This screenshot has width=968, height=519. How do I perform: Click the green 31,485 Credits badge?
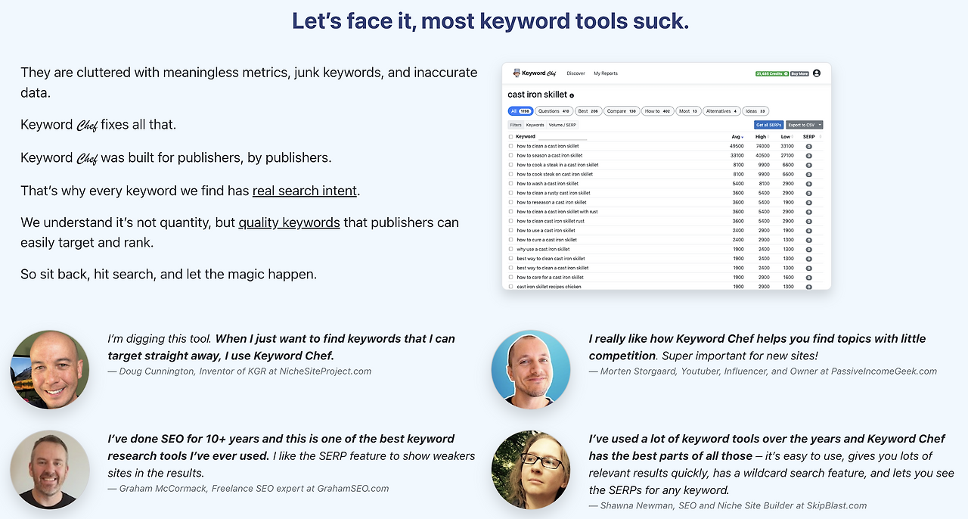click(772, 73)
